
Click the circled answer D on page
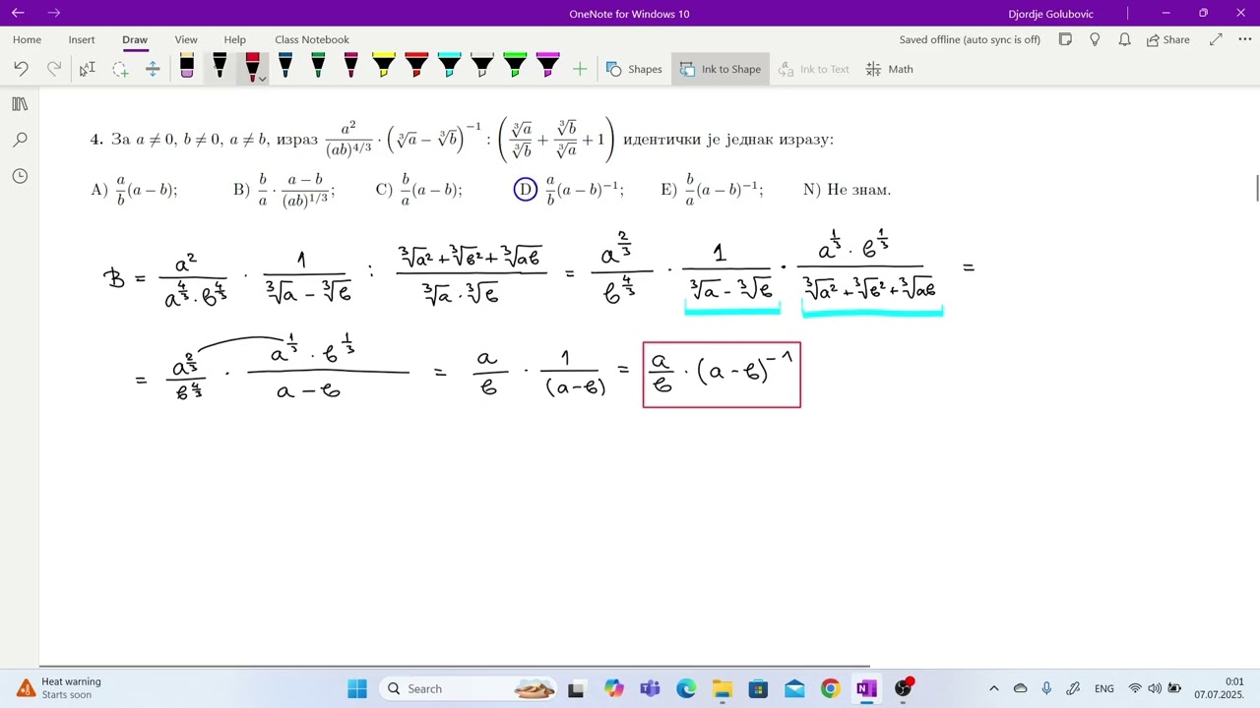pyautogui.click(x=525, y=190)
